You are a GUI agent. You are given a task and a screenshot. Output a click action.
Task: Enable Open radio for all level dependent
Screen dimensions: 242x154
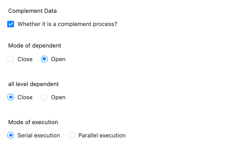pyautogui.click(x=44, y=97)
